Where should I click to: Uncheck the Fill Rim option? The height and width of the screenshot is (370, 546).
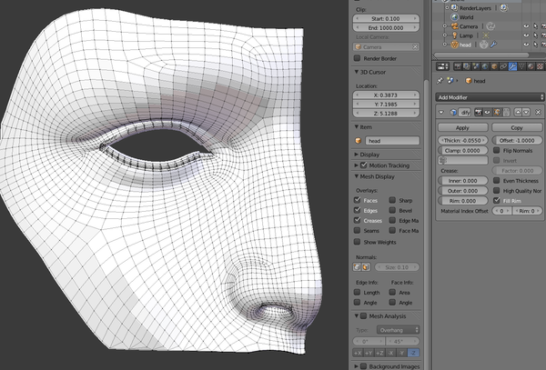pos(496,199)
